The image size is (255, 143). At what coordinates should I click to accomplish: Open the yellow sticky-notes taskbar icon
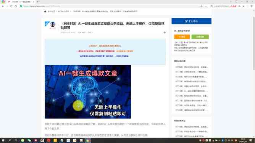click(55, 140)
